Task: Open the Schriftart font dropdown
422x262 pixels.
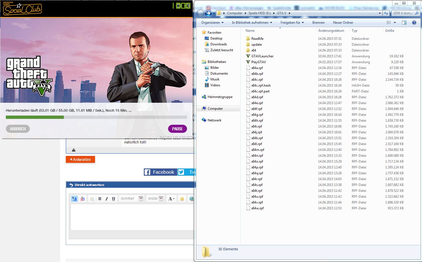Action: click(x=131, y=199)
